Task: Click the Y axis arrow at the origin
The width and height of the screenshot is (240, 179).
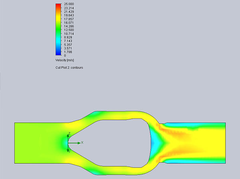Action: click(x=68, y=149)
